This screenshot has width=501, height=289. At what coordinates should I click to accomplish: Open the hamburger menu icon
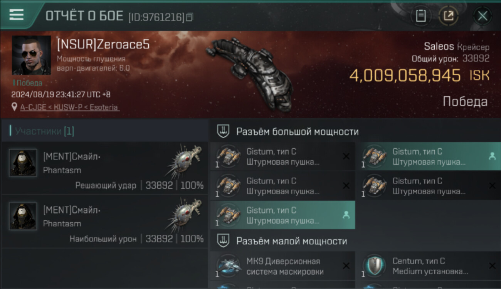point(17,15)
